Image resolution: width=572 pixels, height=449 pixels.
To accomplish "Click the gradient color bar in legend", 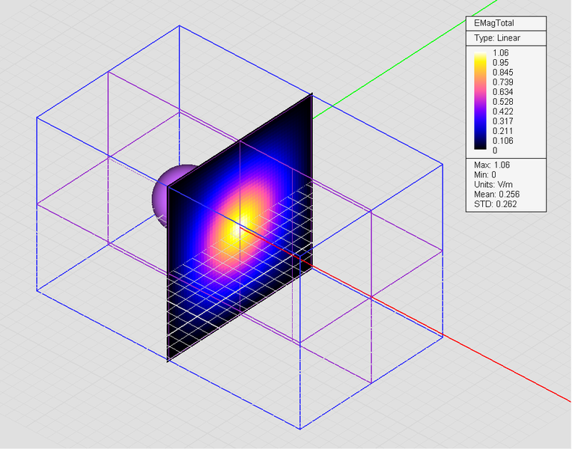I will click(480, 101).
